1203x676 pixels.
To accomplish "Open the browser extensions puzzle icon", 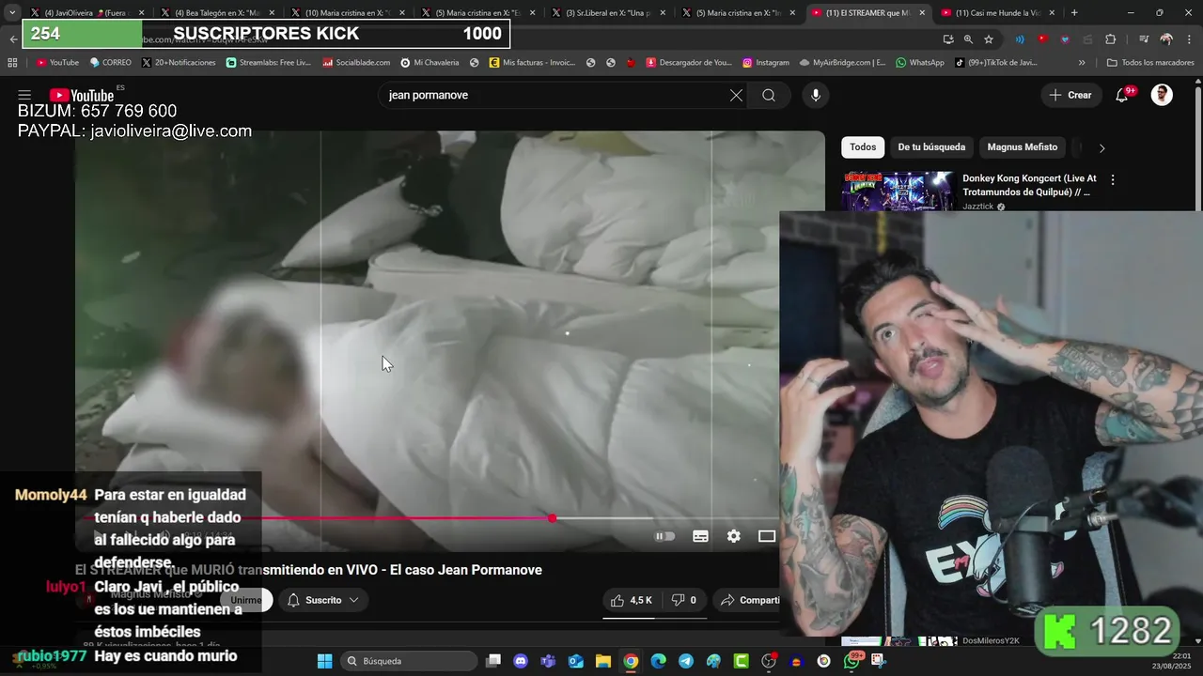I will tap(1110, 39).
